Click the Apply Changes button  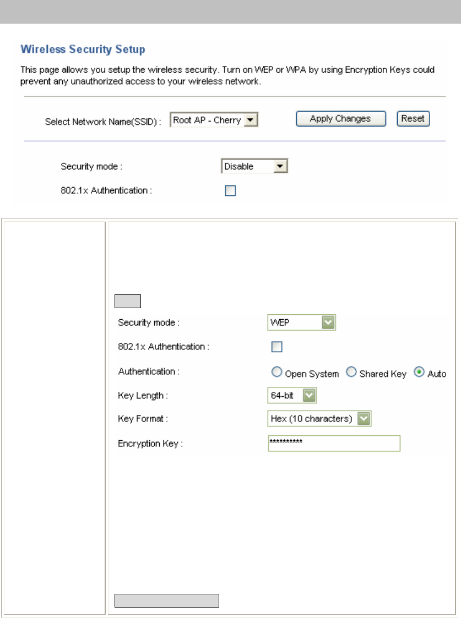tap(341, 119)
